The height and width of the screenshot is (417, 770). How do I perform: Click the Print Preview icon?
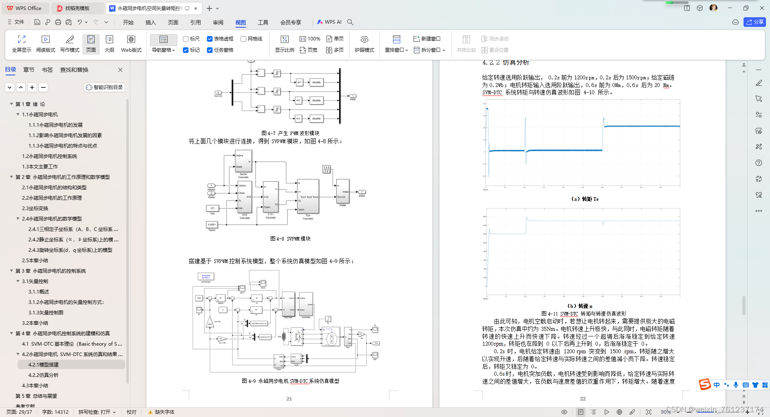coord(69,22)
